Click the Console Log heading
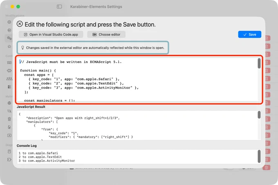 click(x=27, y=146)
